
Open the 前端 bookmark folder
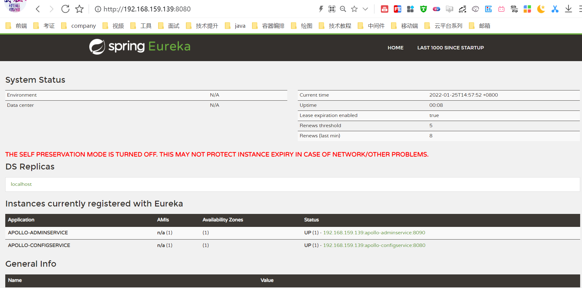click(16, 26)
